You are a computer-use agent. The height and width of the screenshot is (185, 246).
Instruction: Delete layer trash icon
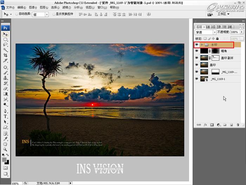(238, 125)
